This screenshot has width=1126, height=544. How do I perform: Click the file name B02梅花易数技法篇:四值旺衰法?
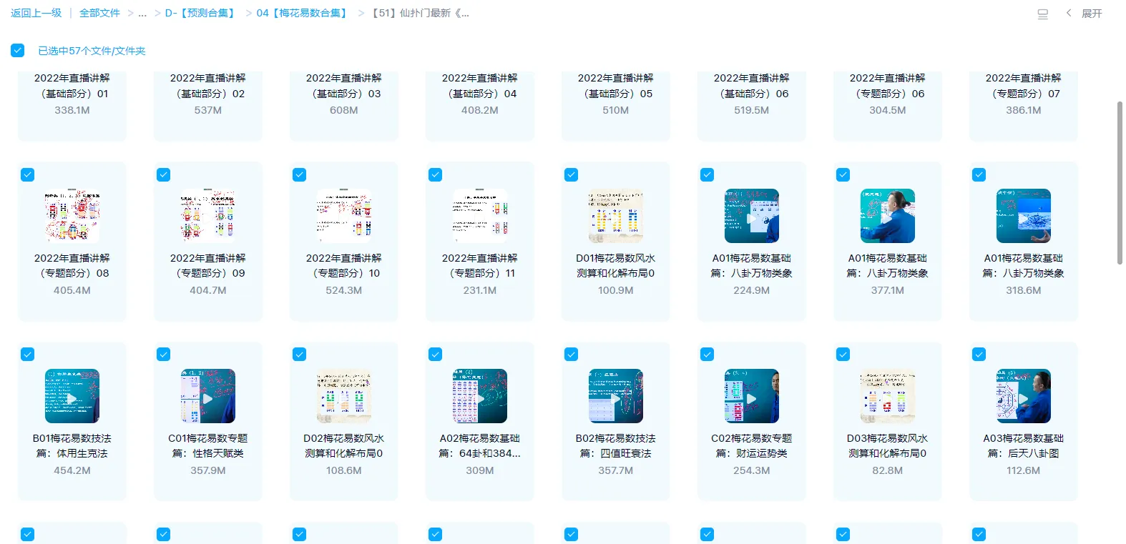pyautogui.click(x=616, y=445)
